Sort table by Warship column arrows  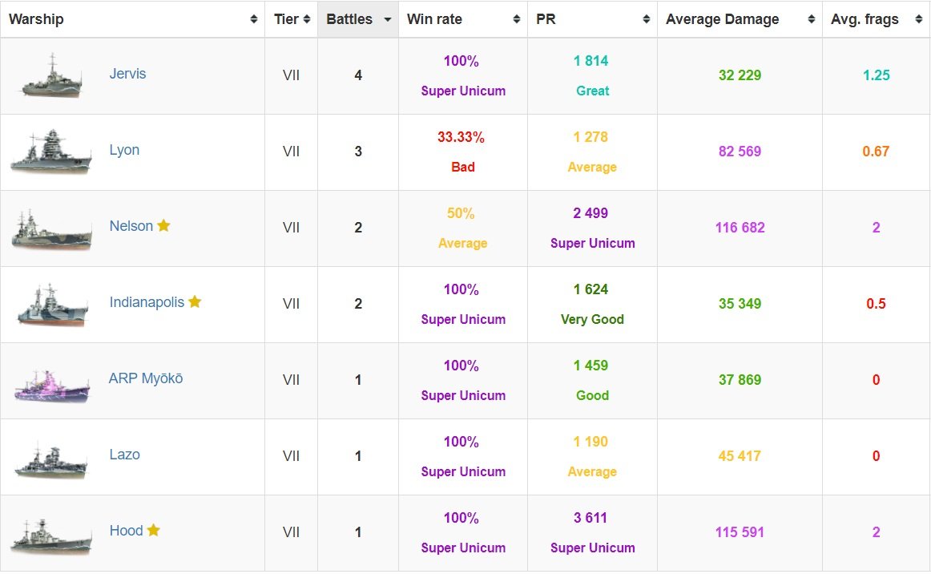pos(253,19)
